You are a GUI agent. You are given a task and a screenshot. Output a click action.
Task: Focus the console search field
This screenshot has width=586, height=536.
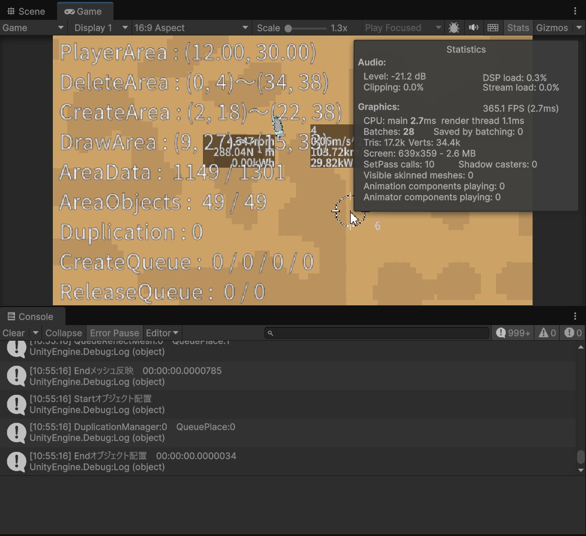(x=376, y=333)
